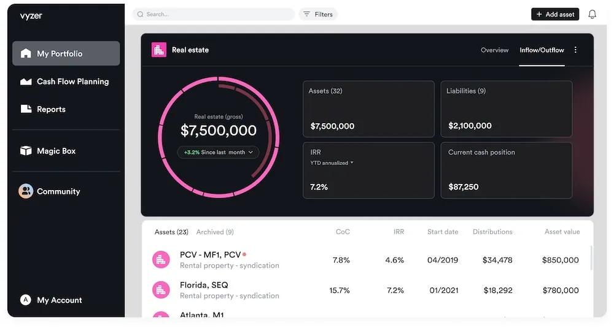Open the three-dot menu in Real estate header
Image resolution: width=614 pixels, height=328 pixels.
tap(575, 50)
